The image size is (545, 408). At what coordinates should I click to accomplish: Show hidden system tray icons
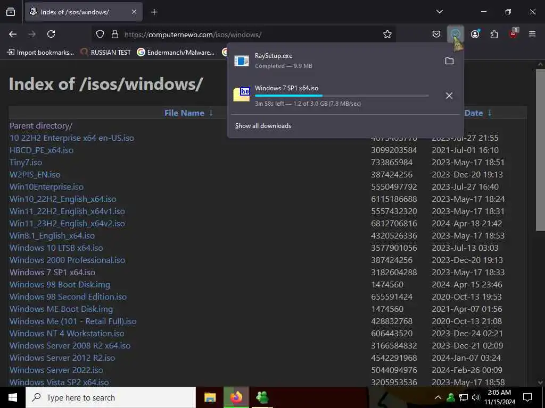(x=438, y=397)
